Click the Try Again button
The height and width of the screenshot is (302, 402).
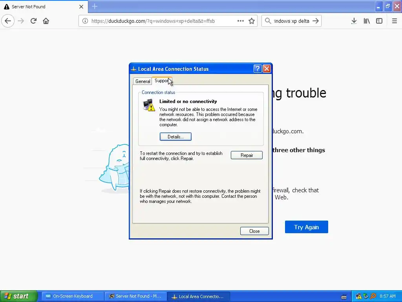[x=306, y=227]
